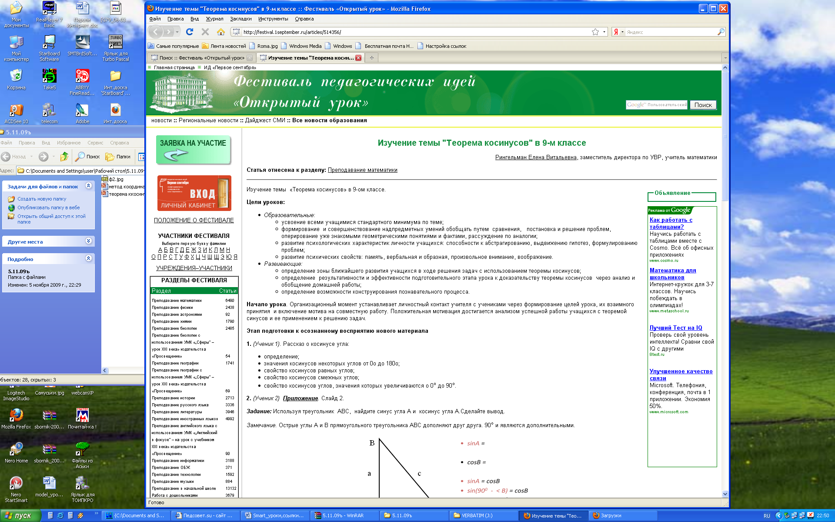Viewport: 835px width, 522px height.
Task: Open 'ПОЛОЖЕНИЕ О ФЕСТИВАЛЕ' link
Action: coord(194,220)
